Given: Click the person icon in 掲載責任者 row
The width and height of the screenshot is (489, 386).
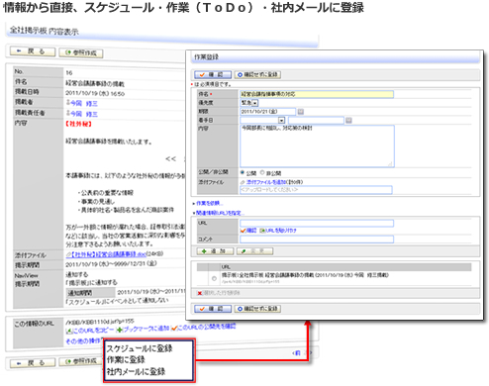Looking at the screenshot, I should (68, 114).
